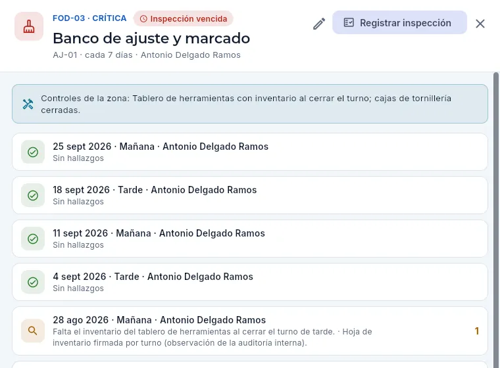Click the green check icon for 11 sept 2026
Screen dimensions: 500x368
tap(33, 239)
